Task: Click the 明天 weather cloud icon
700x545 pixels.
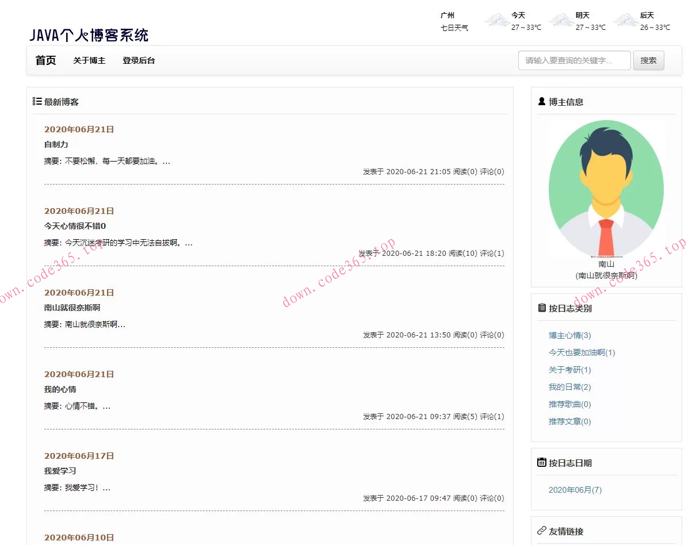Action: coord(561,21)
